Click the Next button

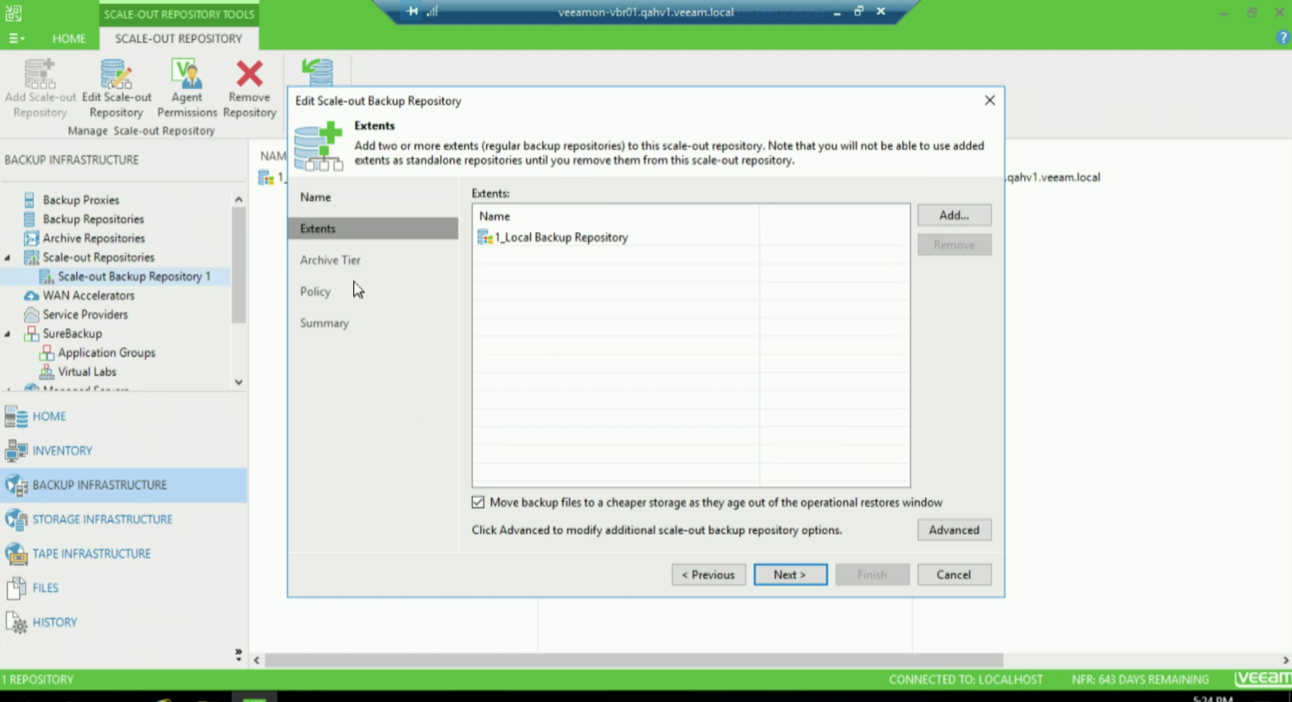[791, 575]
